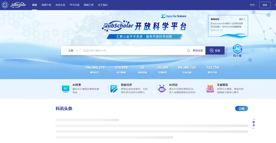Image resolution: width=276 pixels, height=143 pixels.
Task: Open the 首页 nav tab
Action: (x=35, y=5)
